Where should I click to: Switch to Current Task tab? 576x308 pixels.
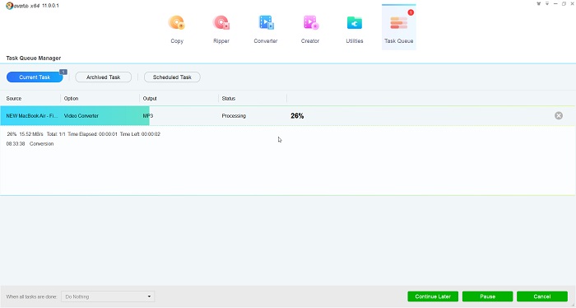click(35, 77)
